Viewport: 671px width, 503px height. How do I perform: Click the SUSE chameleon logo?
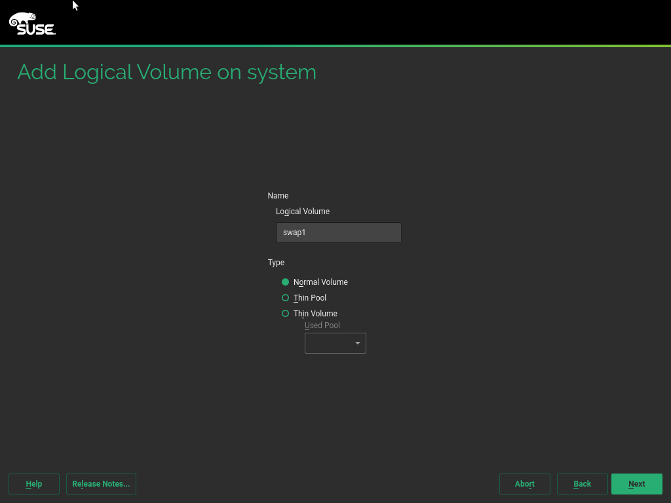tap(32, 24)
